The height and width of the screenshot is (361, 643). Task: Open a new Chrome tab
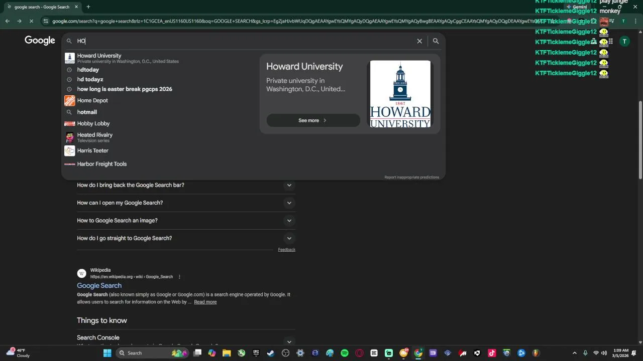88,7
